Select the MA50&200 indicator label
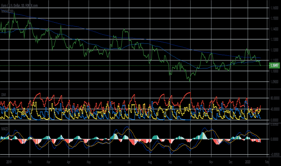The height and width of the screenshot is (166, 281). 8,11
